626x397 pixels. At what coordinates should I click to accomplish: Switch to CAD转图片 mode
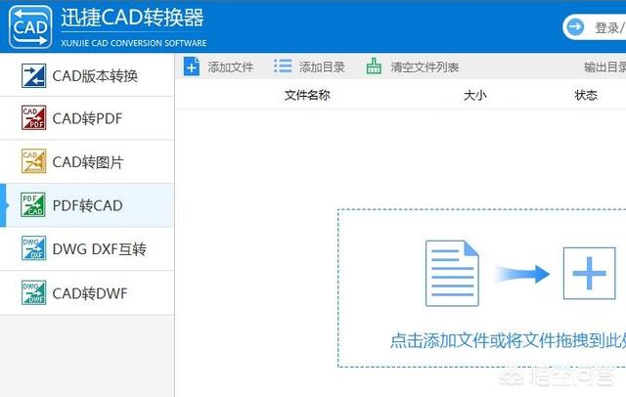[87, 161]
